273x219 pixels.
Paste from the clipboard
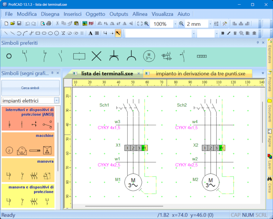click(x=76, y=23)
